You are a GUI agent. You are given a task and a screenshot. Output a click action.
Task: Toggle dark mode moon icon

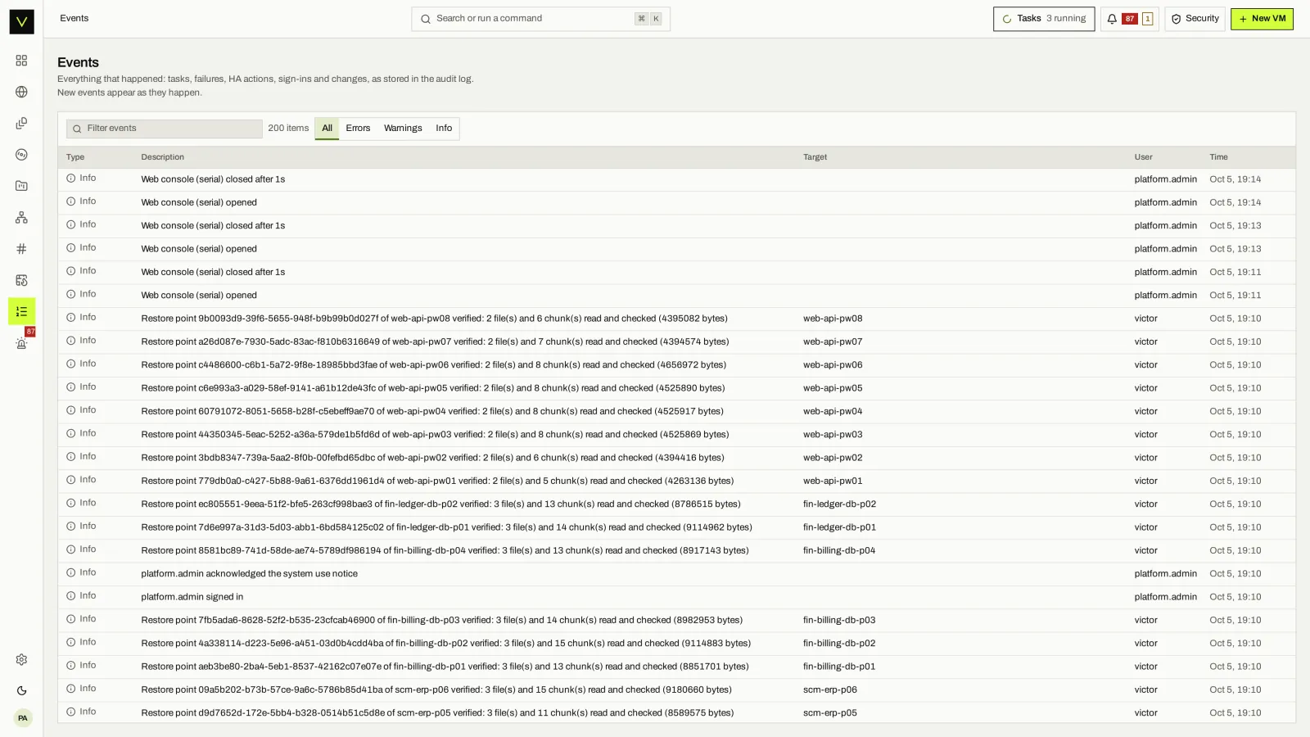(21, 691)
